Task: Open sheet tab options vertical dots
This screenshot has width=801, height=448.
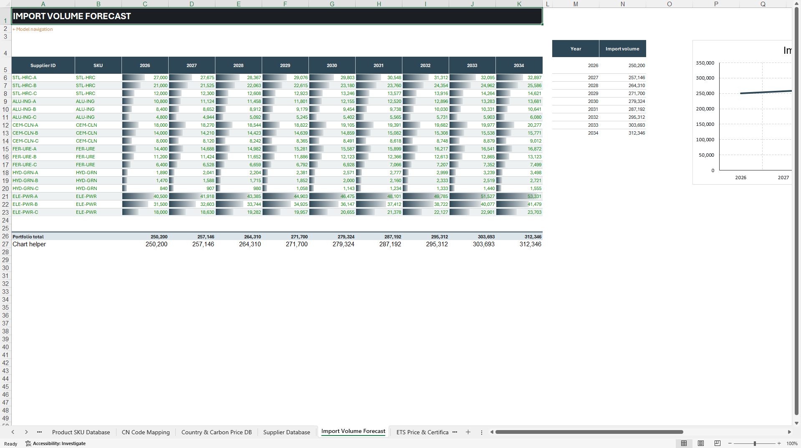Action: [x=481, y=432]
